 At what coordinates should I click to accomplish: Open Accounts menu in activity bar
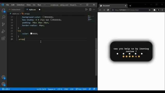pyautogui.click(x=3, y=77)
